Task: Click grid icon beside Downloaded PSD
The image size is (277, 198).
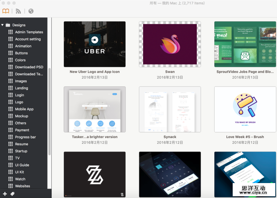Action: [10, 67]
